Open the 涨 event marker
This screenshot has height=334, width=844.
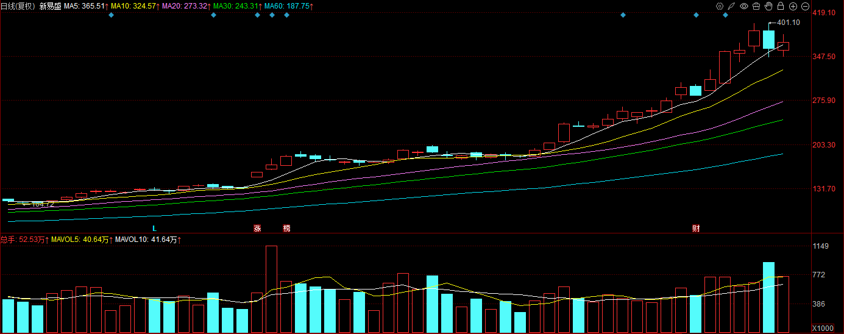point(257,229)
